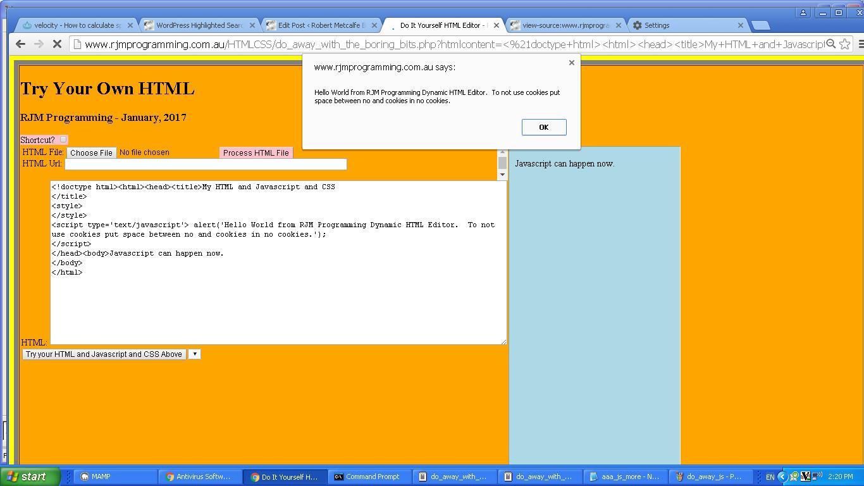This screenshot has height=486, width=864.
Task: Open second do_away_with_... taskbar document
Action: coord(540,477)
